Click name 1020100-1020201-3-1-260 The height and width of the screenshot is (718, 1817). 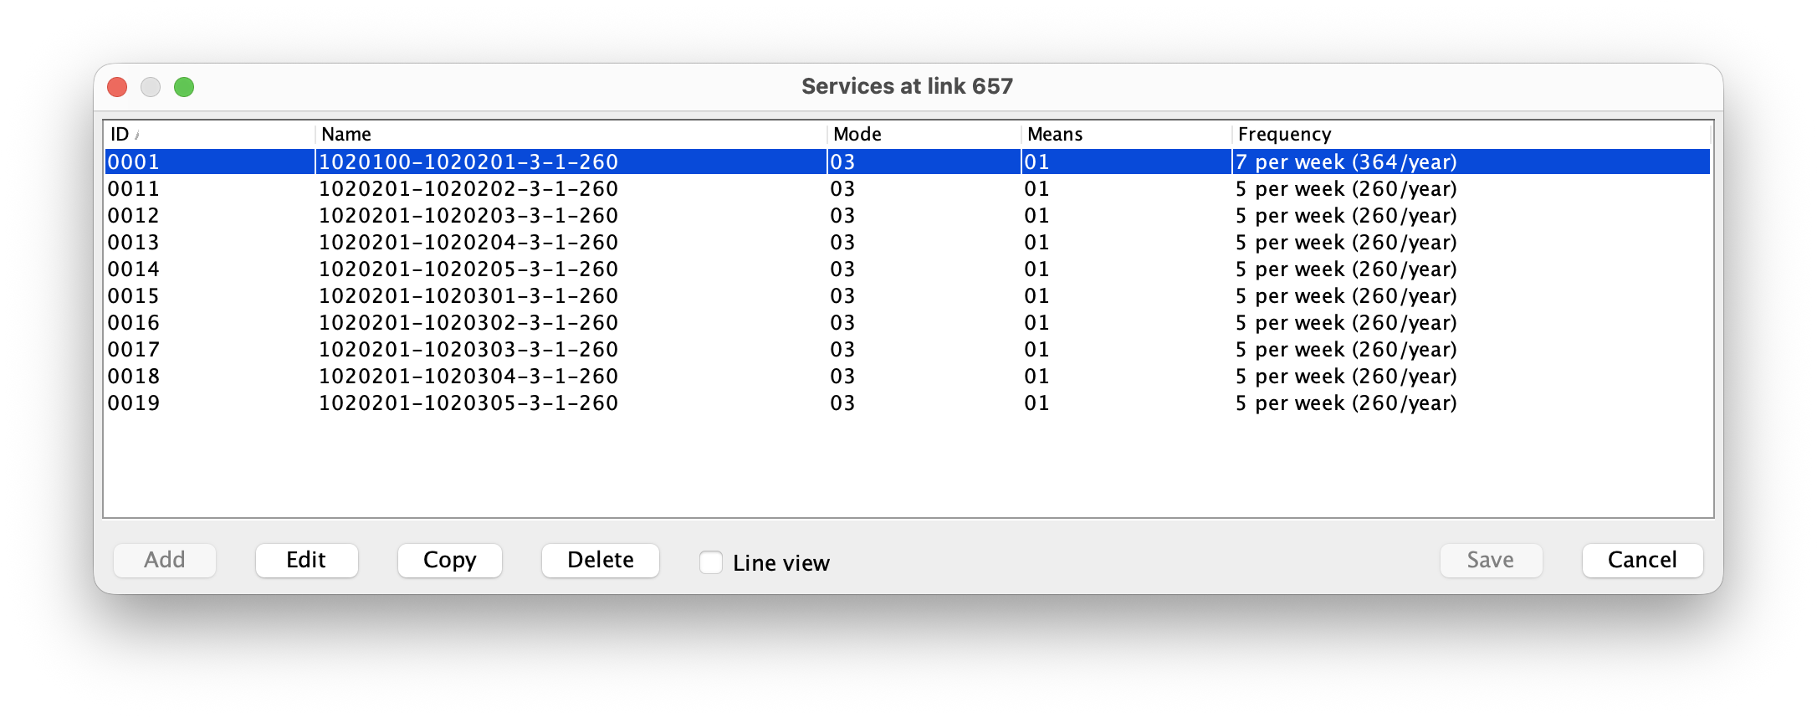(x=468, y=162)
